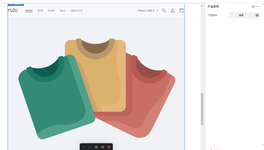Open the shopping cart icon
Viewport: 264px width, 150px height.
tap(181, 11)
